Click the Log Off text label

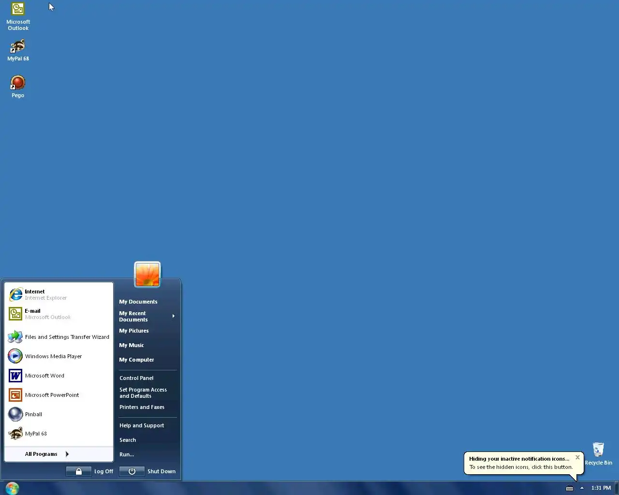point(103,471)
